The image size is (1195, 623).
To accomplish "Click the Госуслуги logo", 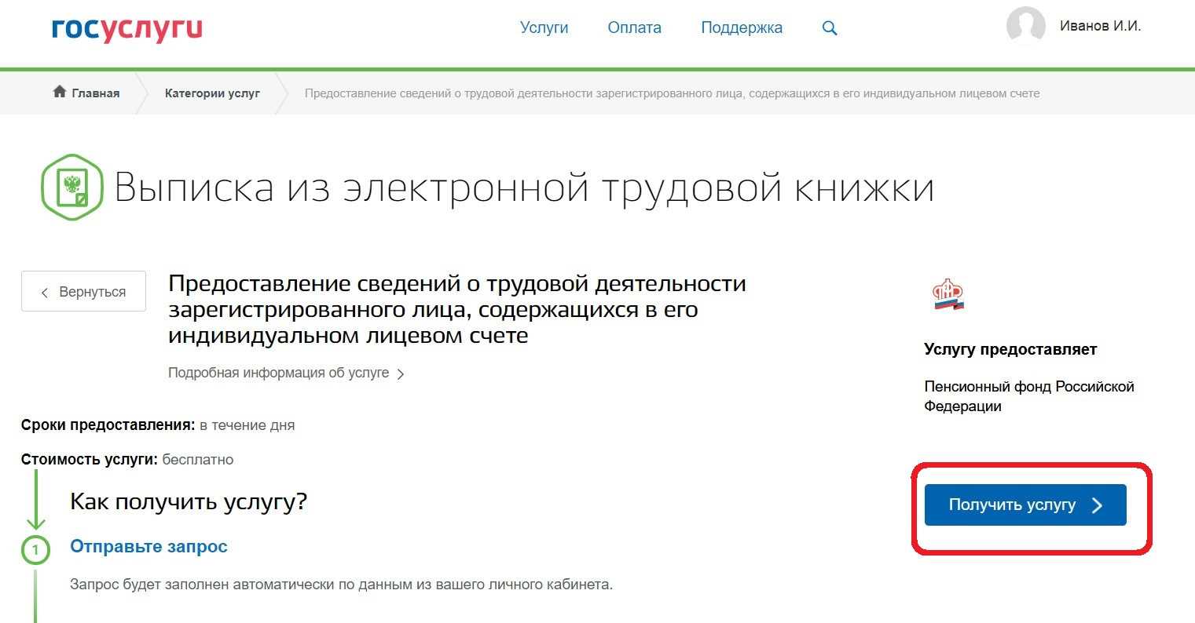I will point(127,30).
